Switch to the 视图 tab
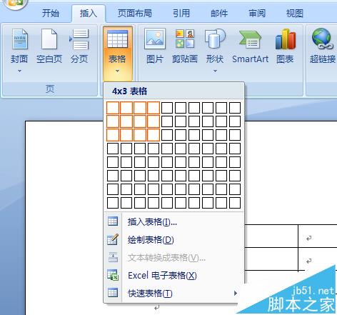The height and width of the screenshot is (315, 337). pyautogui.click(x=295, y=13)
